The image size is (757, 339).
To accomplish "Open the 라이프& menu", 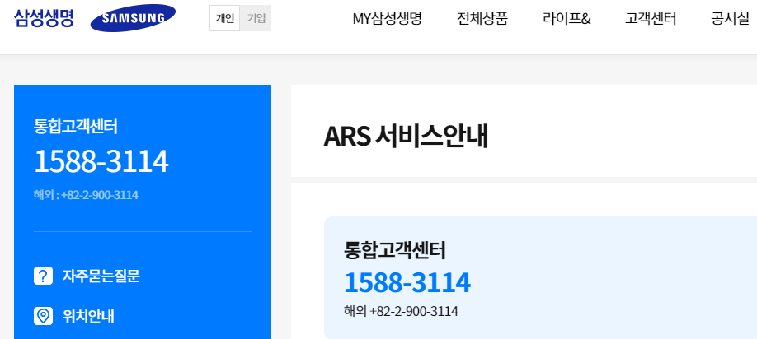I will 567,19.
